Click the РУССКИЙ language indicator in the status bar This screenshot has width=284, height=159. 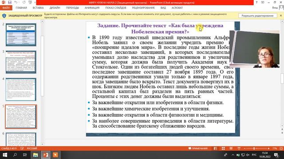coord(32,148)
